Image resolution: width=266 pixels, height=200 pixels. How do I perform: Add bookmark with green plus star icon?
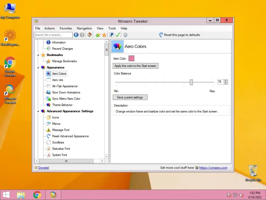coord(98,35)
